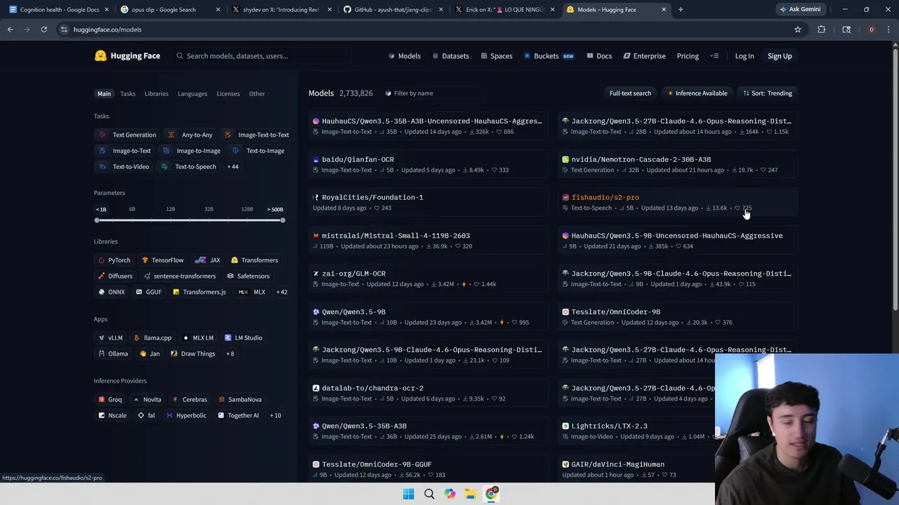The height and width of the screenshot is (505, 899).
Task: Toggle Text-to-Video task filter
Action: click(x=124, y=167)
